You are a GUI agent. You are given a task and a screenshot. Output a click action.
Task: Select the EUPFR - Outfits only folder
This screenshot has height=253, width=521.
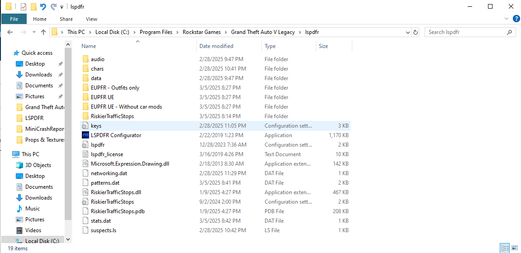click(x=115, y=88)
